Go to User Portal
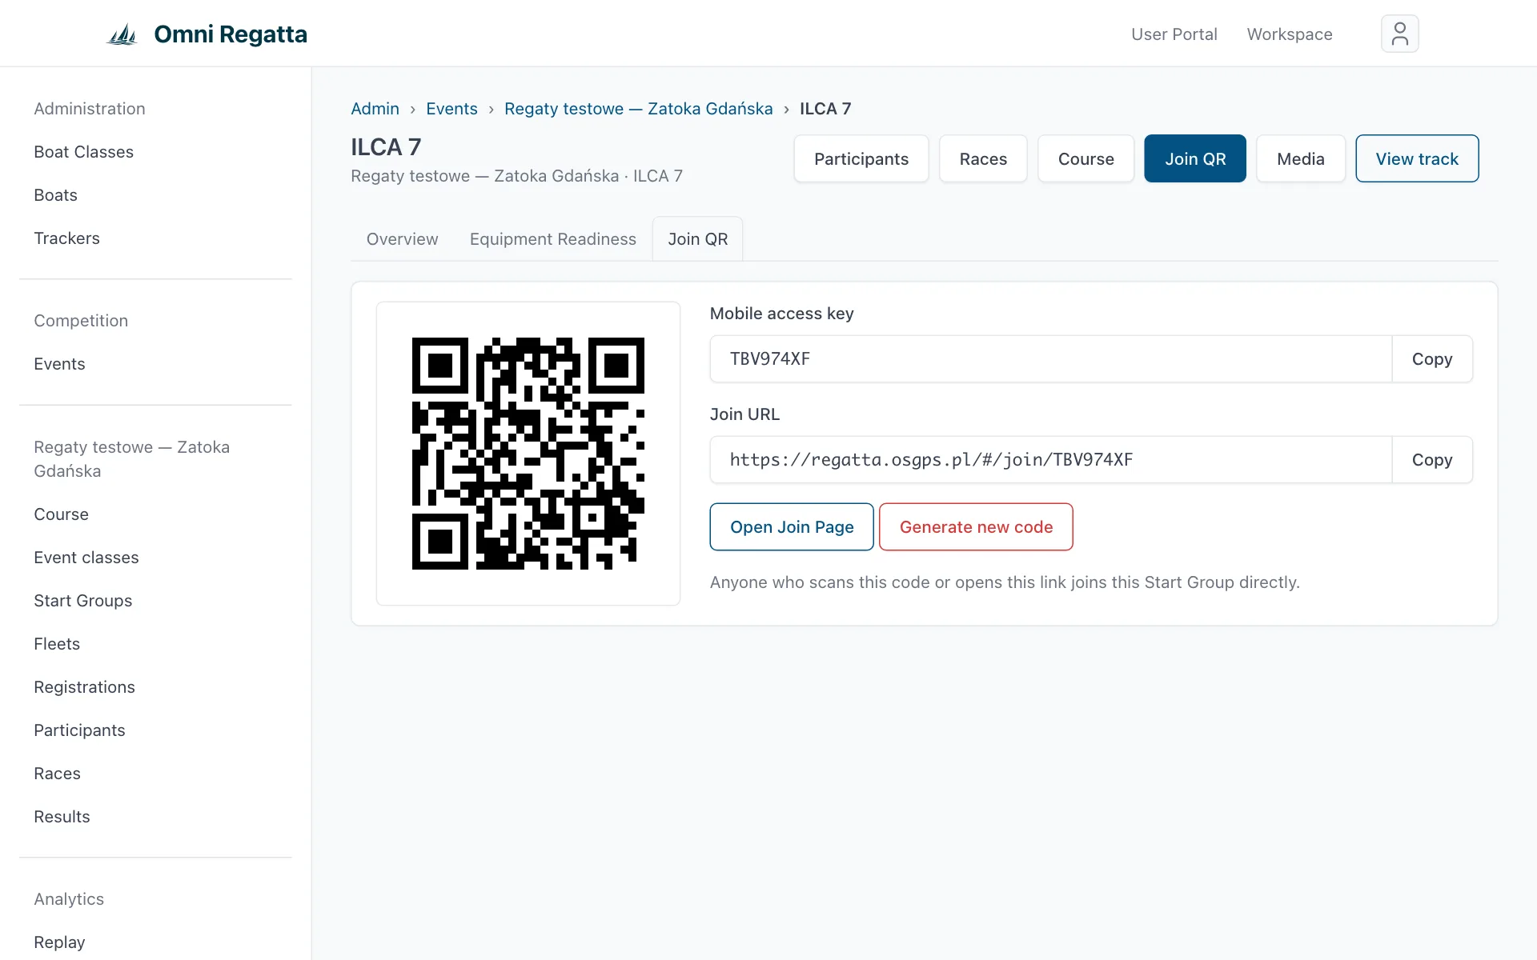Viewport: 1537px width, 960px height. point(1174,34)
